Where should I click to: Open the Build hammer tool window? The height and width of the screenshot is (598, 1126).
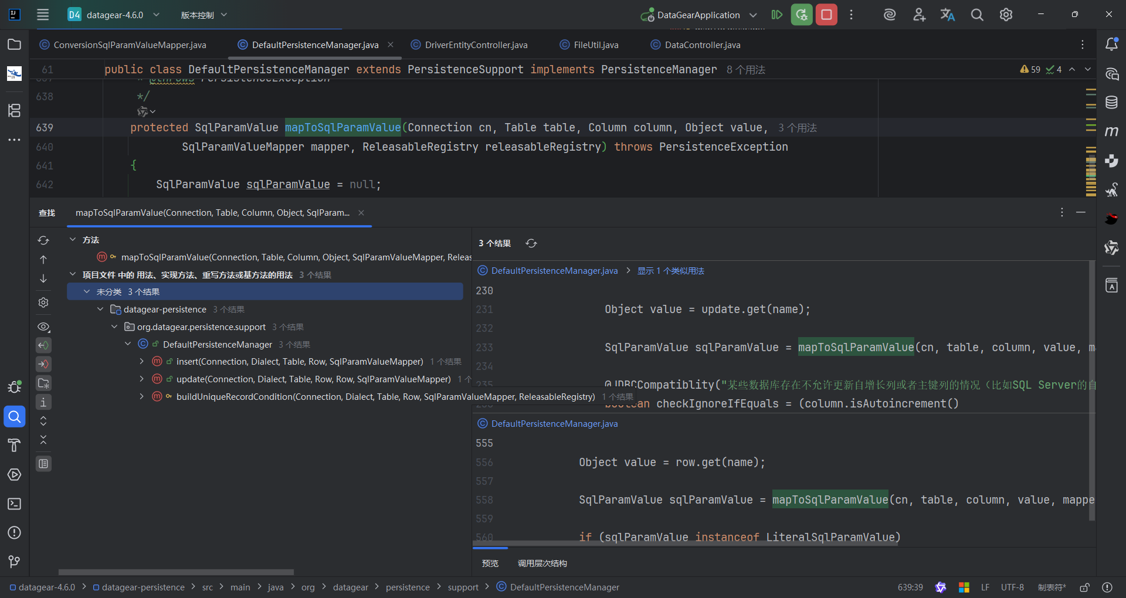tap(14, 446)
